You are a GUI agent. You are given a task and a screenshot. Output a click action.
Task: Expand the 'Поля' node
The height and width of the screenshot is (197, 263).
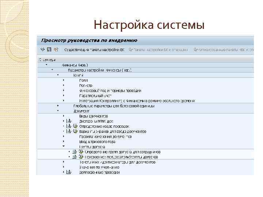click(64, 80)
